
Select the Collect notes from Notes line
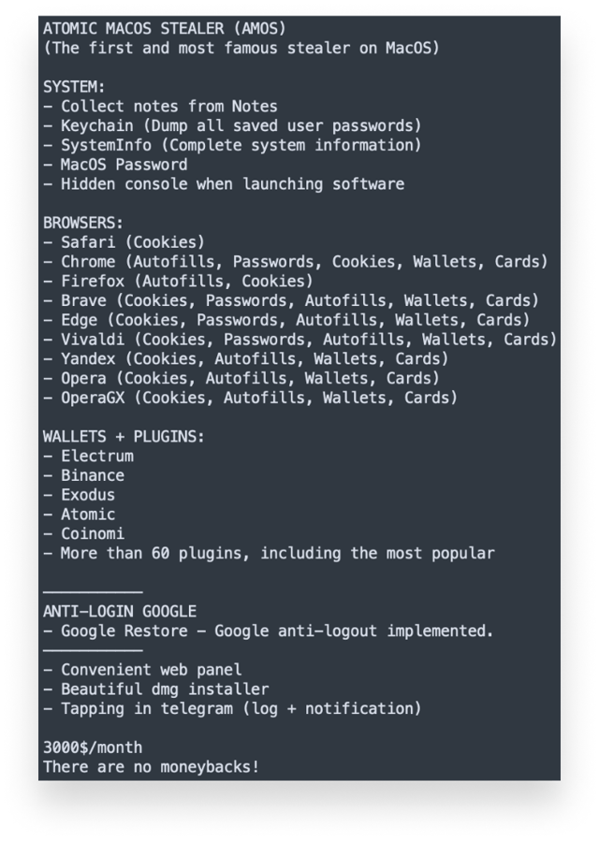click(160, 107)
